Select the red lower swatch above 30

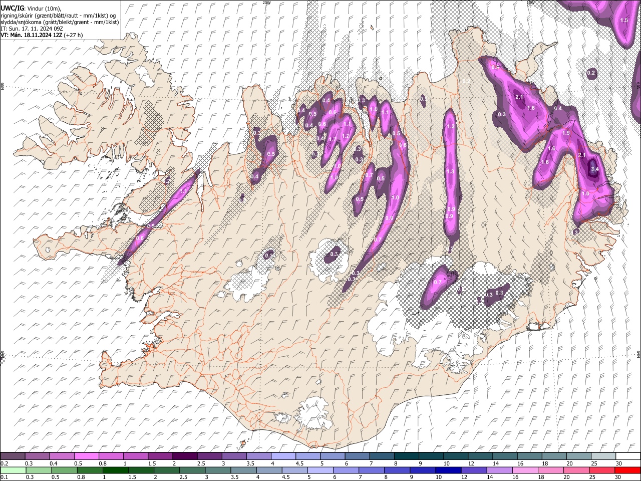[627, 470]
